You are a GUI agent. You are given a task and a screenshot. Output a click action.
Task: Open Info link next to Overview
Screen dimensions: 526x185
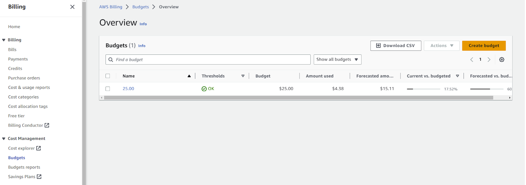coord(143,24)
